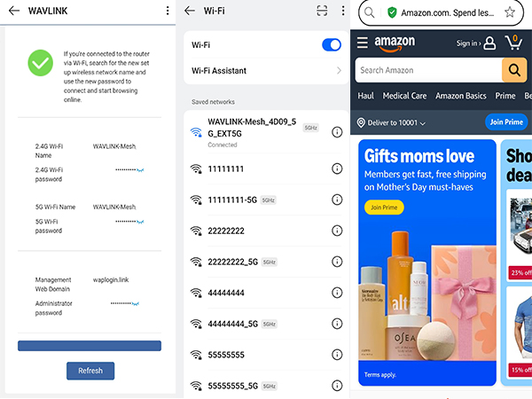Click the orange Amazon search button

point(514,70)
